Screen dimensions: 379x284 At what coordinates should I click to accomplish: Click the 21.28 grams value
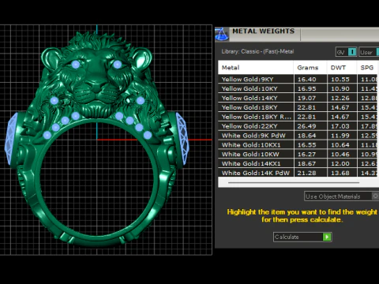(306, 173)
